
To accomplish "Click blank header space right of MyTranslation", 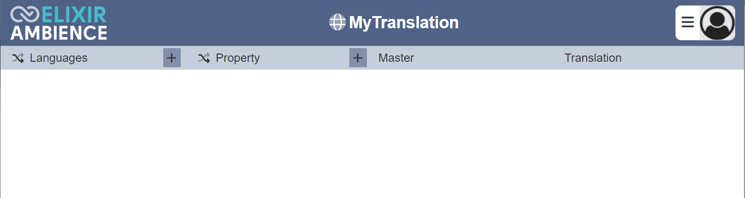I will point(565,22).
